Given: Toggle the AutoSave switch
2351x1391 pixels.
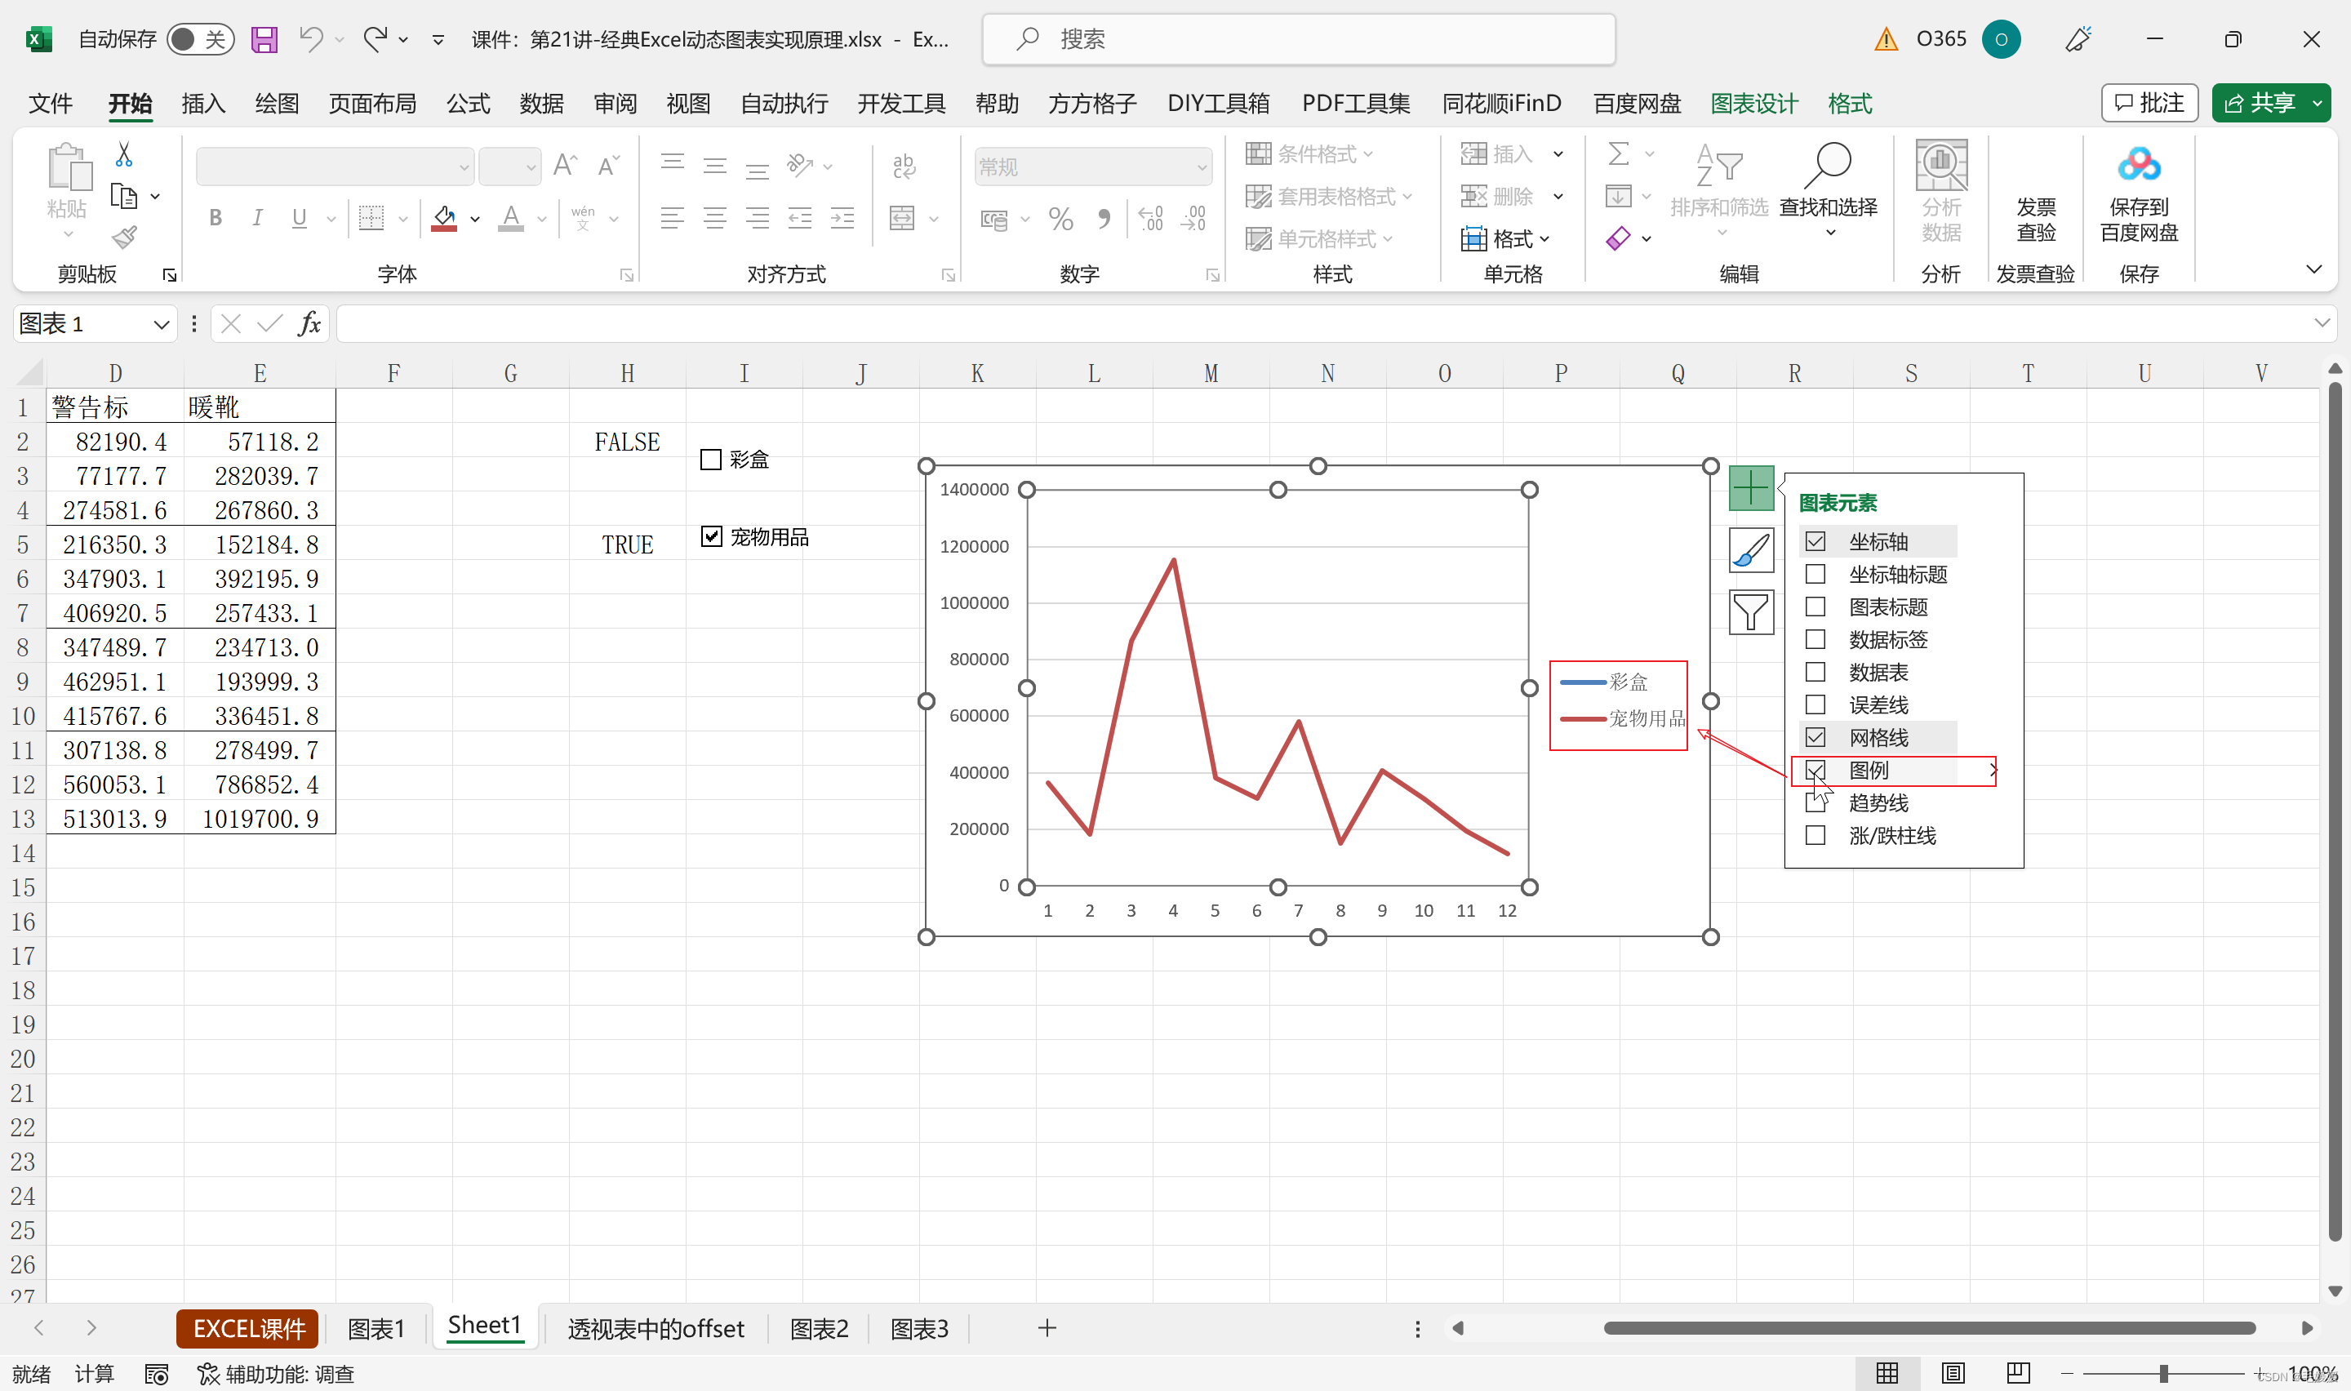Looking at the screenshot, I should point(199,39).
